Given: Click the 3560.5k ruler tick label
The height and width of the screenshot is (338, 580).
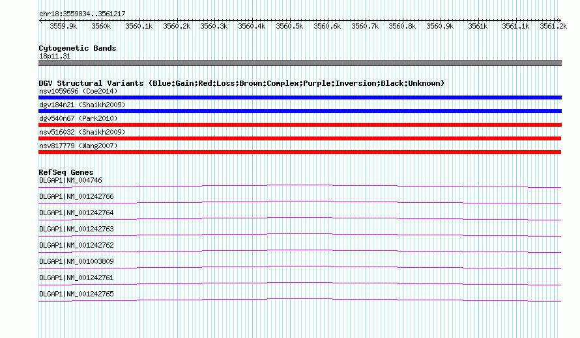Looking at the screenshot, I should pyautogui.click(x=289, y=26).
